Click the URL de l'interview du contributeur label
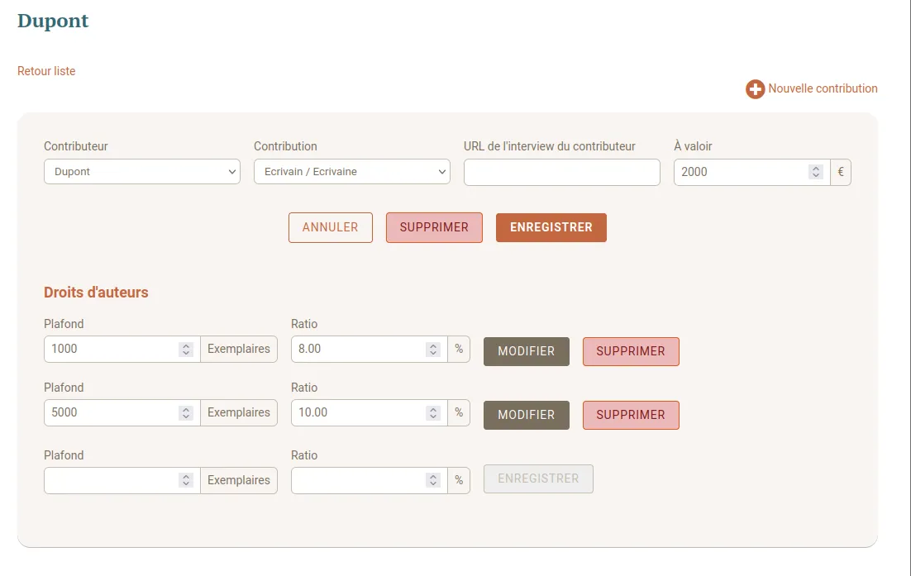 click(x=550, y=146)
